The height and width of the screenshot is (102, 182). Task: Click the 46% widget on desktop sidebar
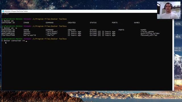178,37
